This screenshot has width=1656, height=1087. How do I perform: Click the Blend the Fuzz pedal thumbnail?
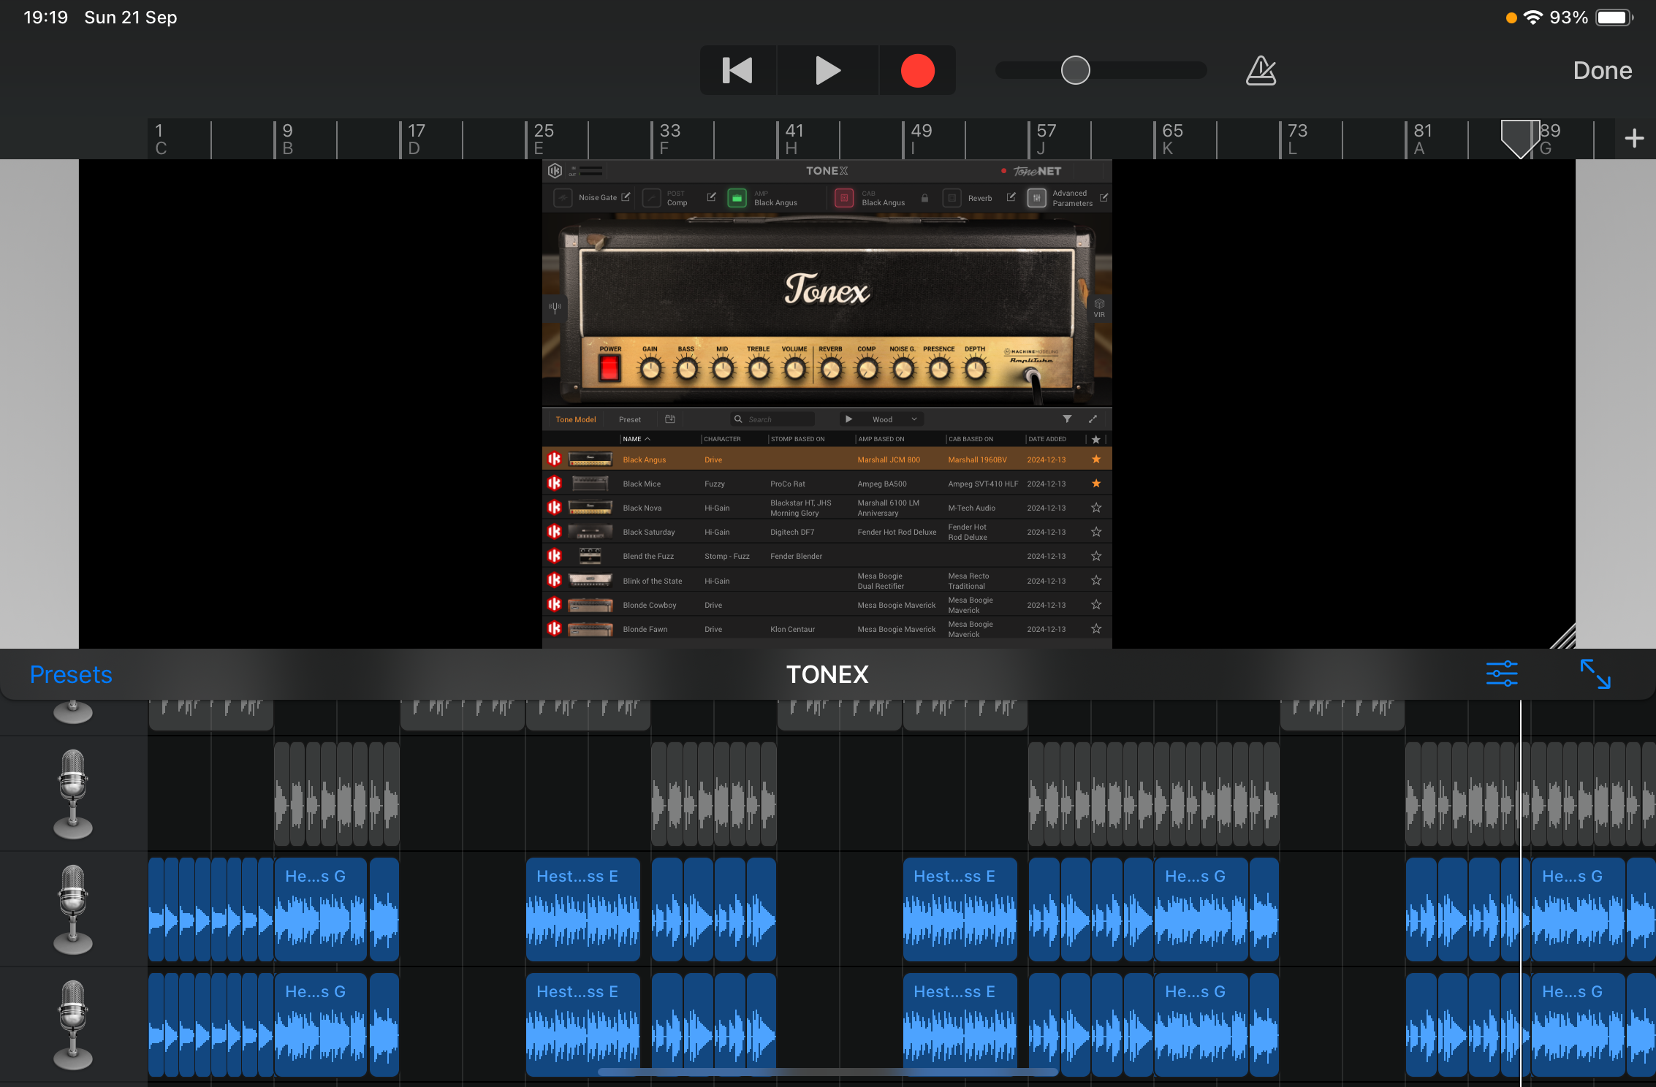click(590, 556)
